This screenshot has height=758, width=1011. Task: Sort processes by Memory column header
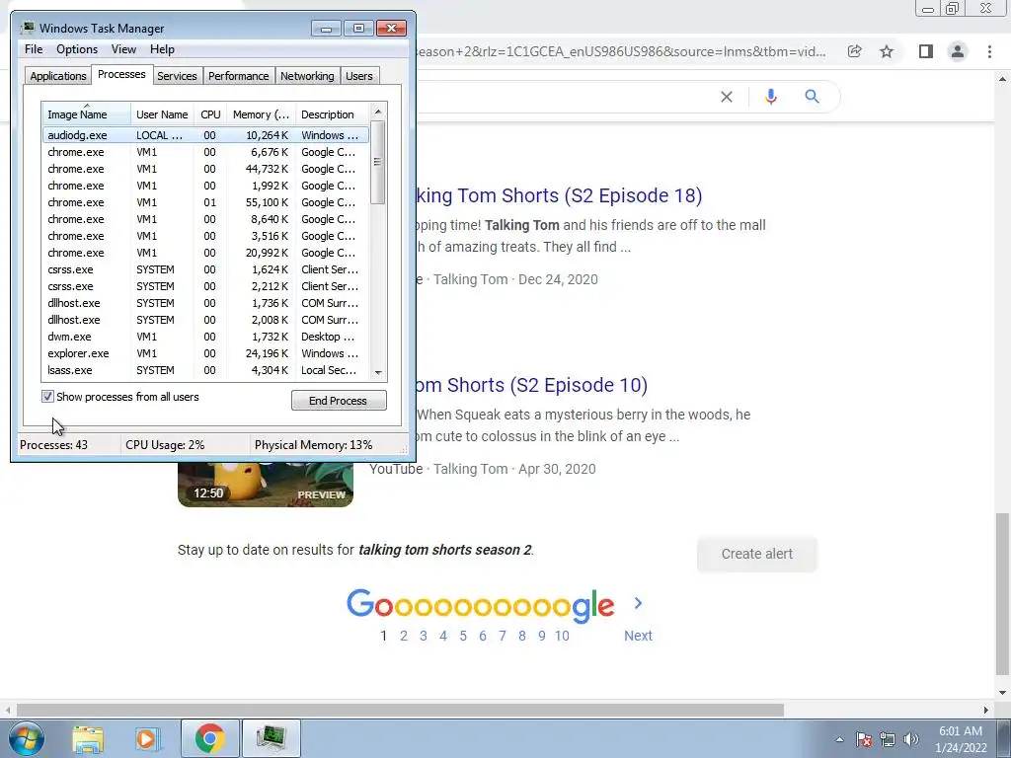pos(261,114)
